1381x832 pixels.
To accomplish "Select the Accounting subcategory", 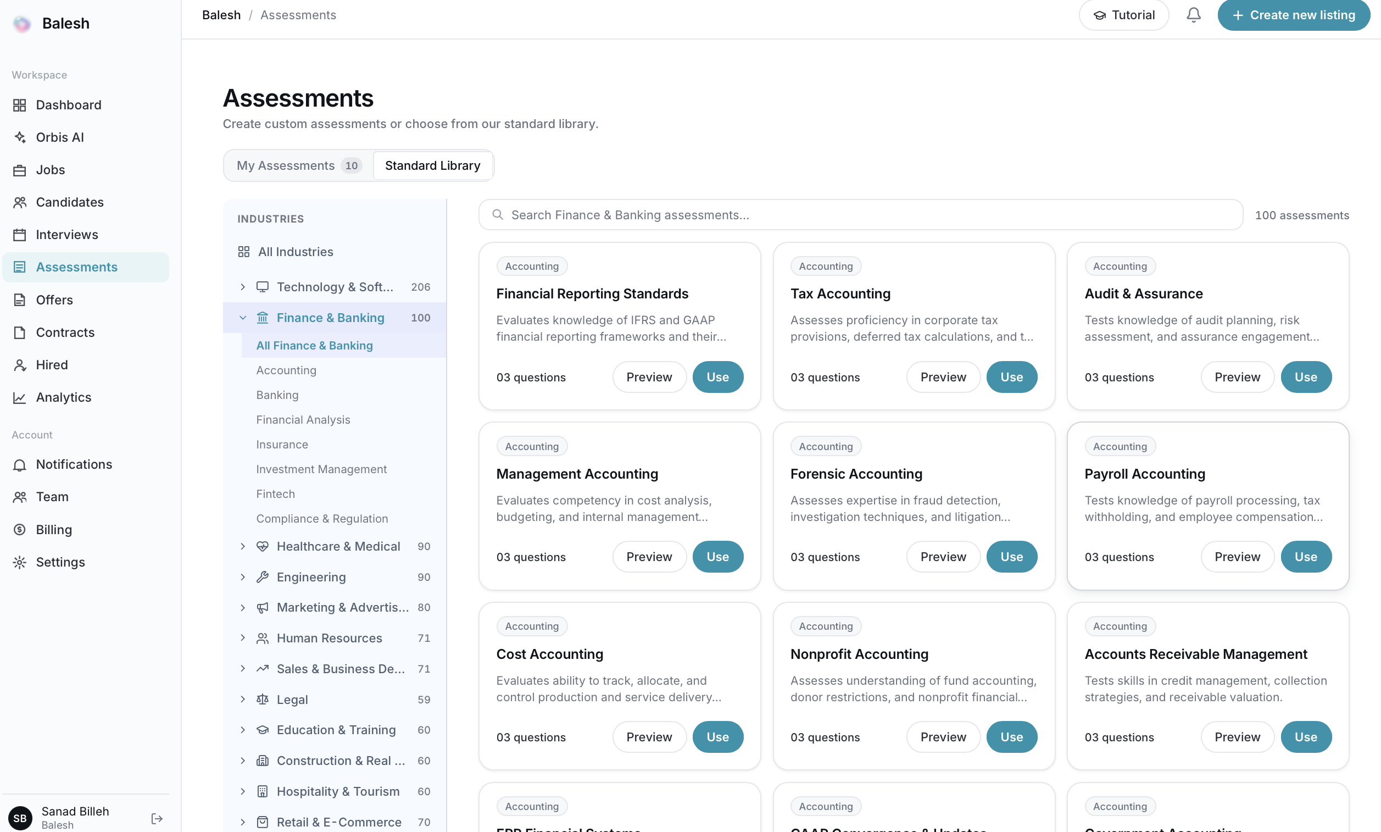I will pos(286,370).
